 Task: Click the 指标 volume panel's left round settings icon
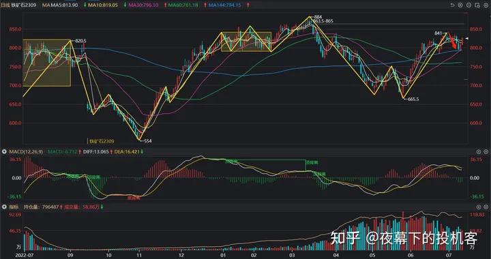479,207
